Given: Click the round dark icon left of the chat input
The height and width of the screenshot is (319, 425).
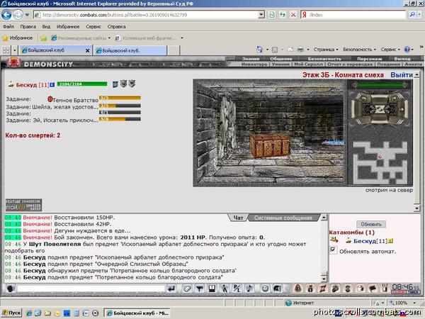Looking at the screenshot, I should (x=11, y=289).
